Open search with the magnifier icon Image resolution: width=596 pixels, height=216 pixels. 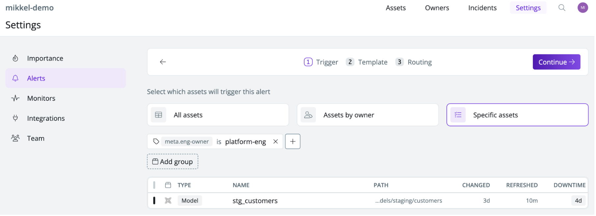561,8
